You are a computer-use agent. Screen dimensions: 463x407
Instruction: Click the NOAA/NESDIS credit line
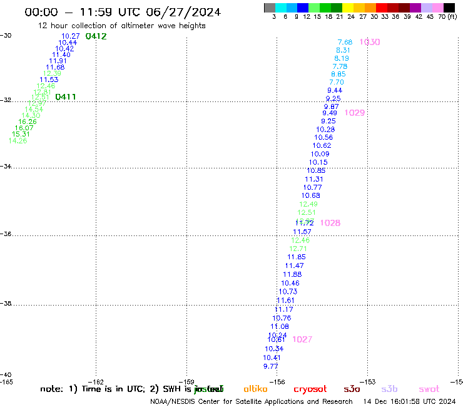point(252,401)
